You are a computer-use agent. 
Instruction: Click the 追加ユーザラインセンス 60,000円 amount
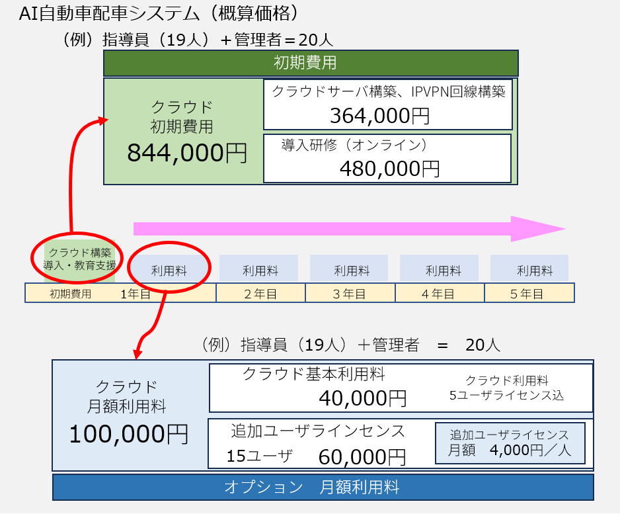pos(362,457)
